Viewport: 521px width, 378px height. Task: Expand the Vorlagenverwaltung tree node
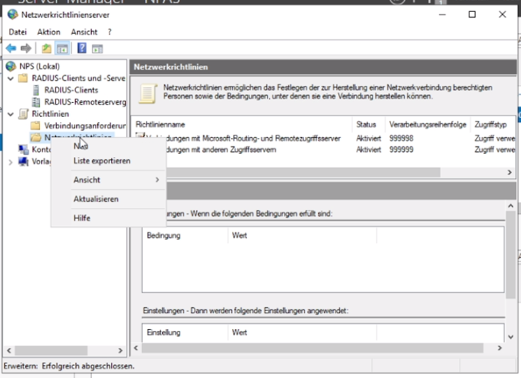click(10, 162)
